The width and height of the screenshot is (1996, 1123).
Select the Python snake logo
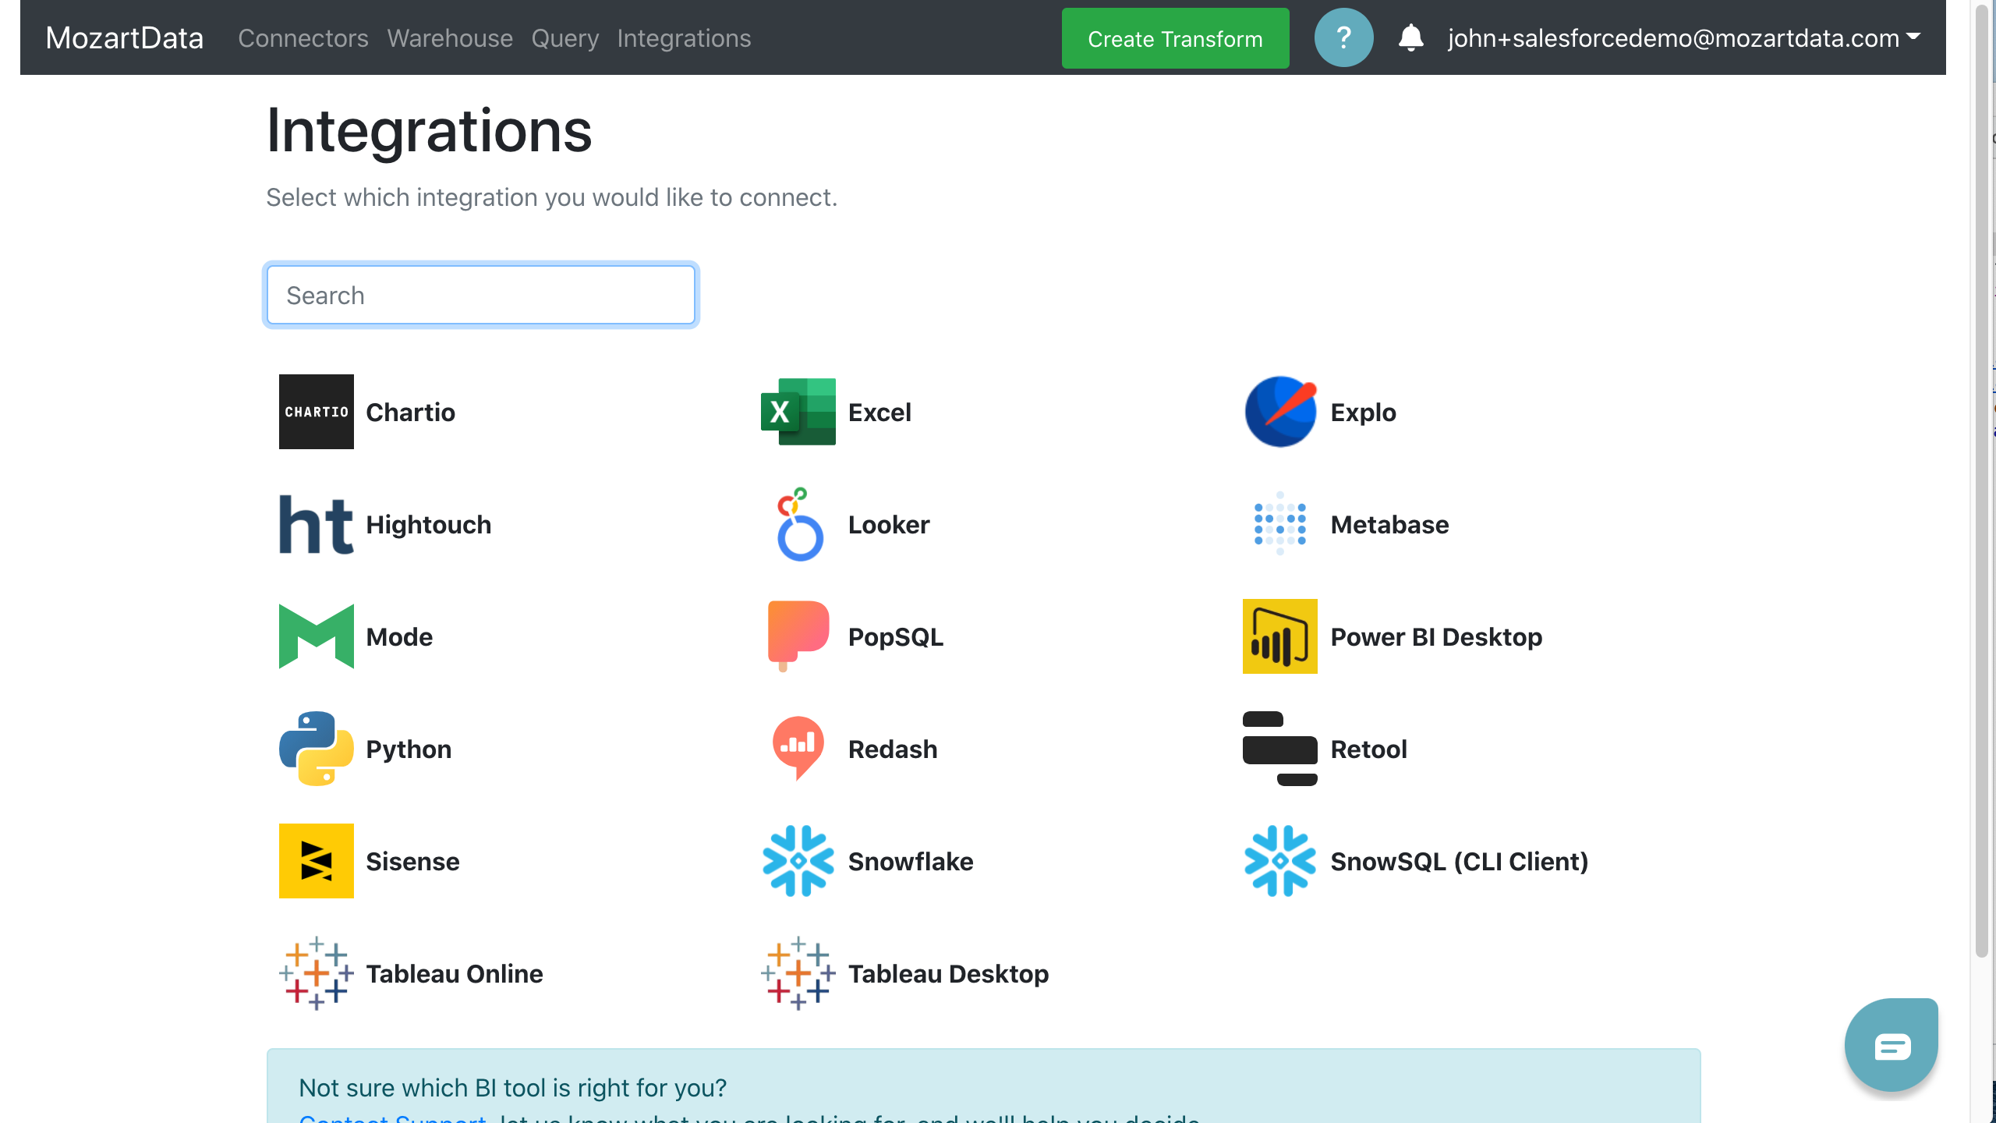pyautogui.click(x=316, y=749)
